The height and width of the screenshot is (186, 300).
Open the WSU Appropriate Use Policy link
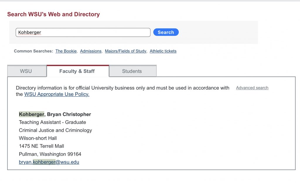pyautogui.click(x=57, y=94)
